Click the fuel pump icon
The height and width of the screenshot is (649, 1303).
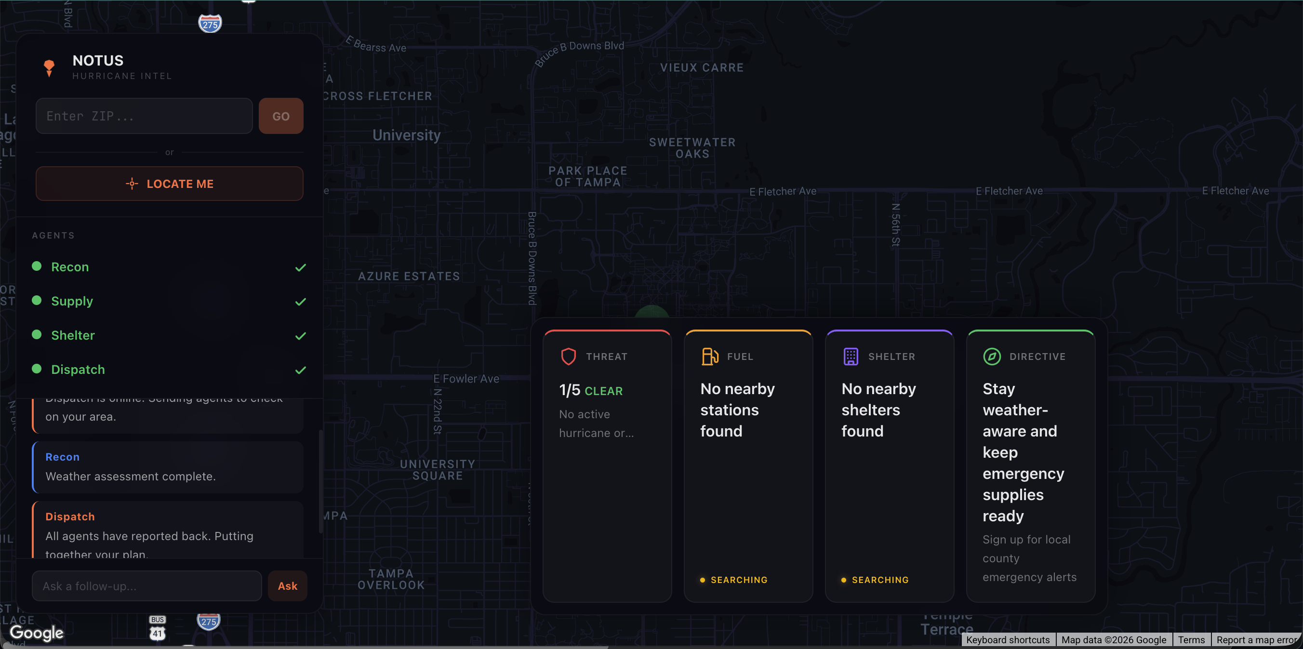click(x=709, y=356)
